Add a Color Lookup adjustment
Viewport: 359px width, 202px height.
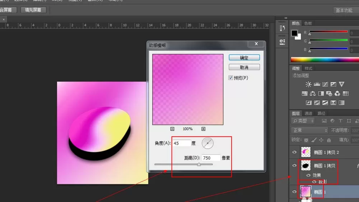pos(346,93)
